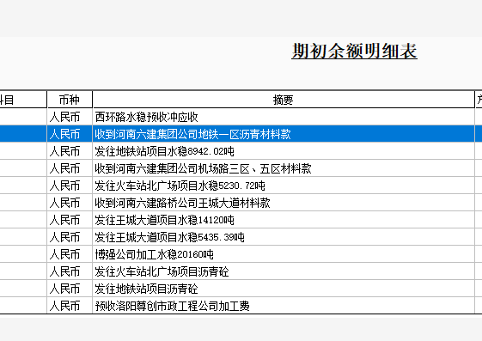Select row 发往王城大道项目水稳5435.39吨
The image size is (482, 341).
241,237
